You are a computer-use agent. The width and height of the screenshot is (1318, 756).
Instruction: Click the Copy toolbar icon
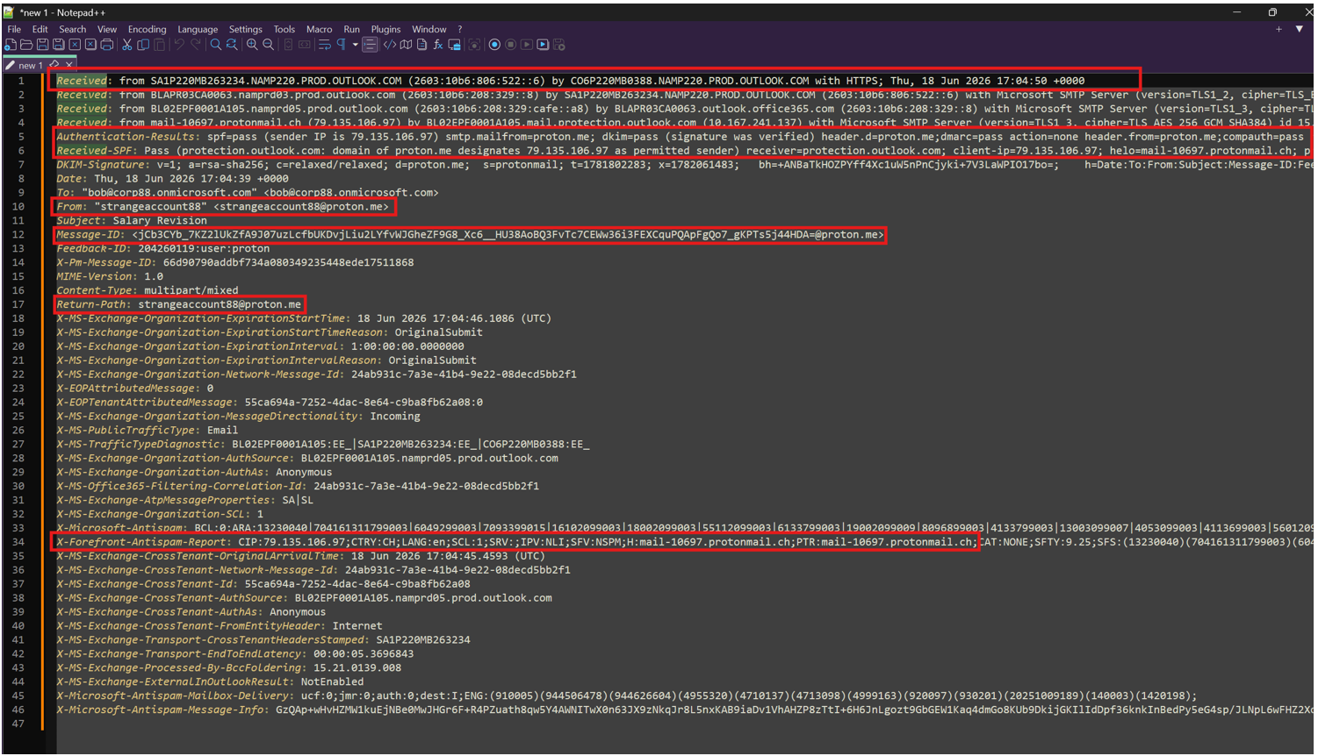coord(143,45)
